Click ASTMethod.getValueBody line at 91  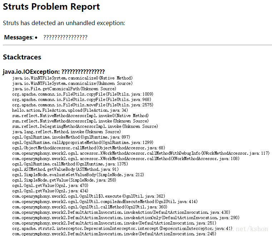click(x=65, y=170)
